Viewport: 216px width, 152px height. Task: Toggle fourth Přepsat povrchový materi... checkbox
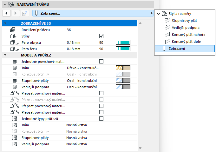point(101,112)
